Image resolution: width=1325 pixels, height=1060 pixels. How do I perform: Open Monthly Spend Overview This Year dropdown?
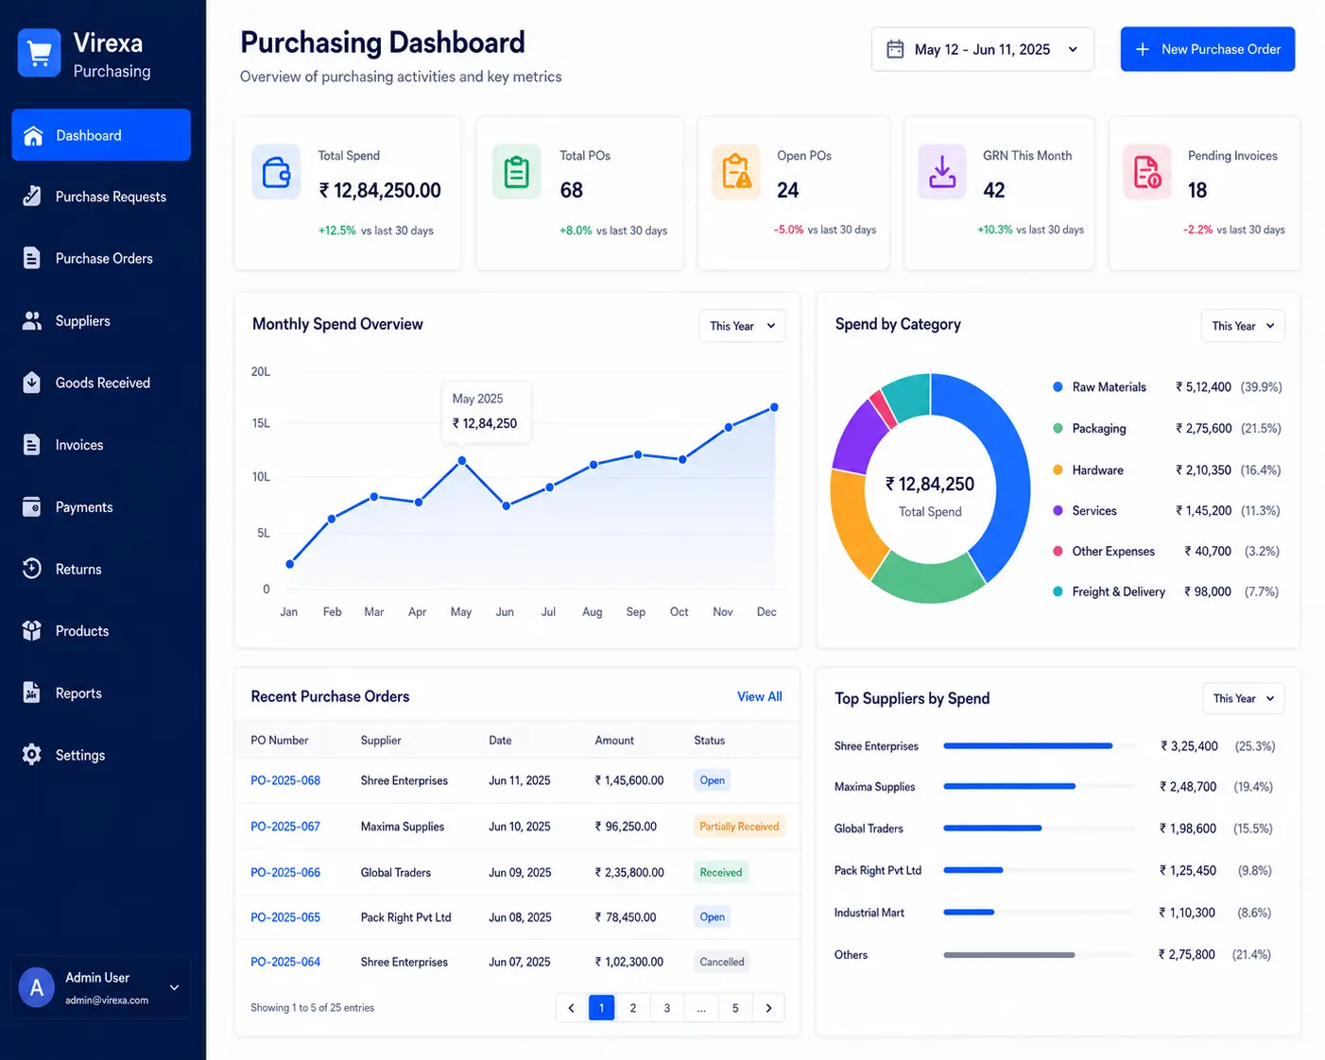[742, 326]
